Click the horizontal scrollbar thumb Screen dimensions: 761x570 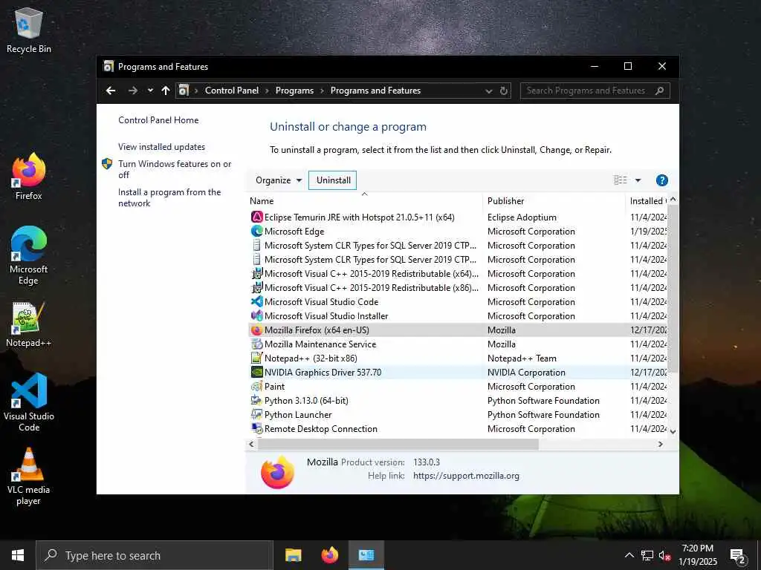point(398,444)
